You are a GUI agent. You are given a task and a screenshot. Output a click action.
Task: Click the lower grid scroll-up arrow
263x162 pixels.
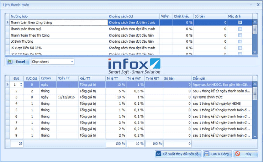[x=255, y=84]
